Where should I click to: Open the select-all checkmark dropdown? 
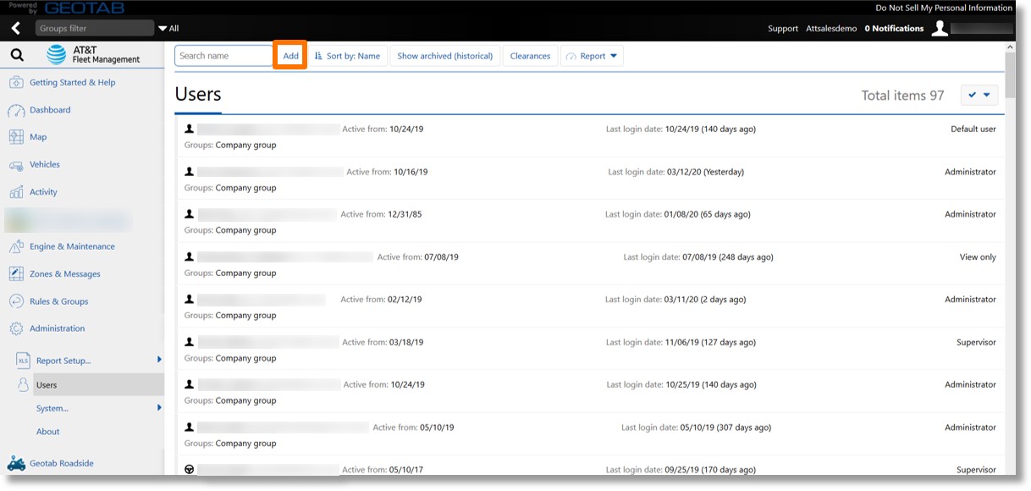coord(979,95)
